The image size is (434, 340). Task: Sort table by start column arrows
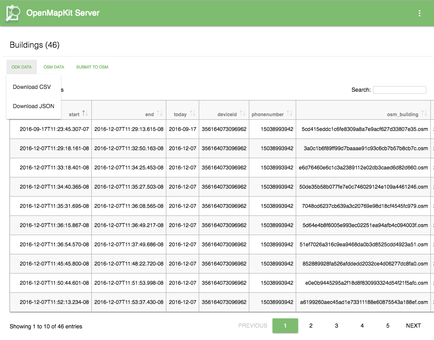(x=85, y=113)
